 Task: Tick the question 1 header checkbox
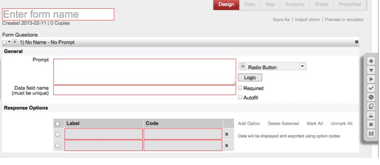[x=4, y=43]
